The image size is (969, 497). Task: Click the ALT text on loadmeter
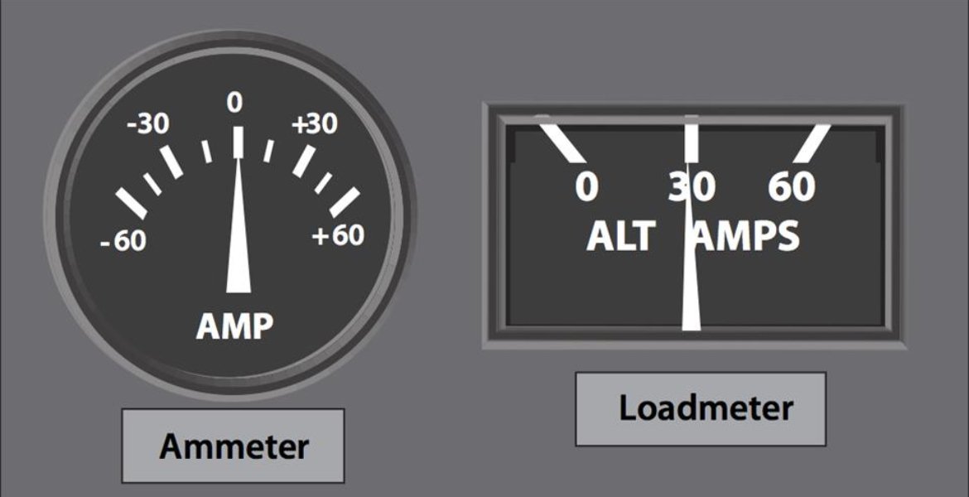pos(620,236)
